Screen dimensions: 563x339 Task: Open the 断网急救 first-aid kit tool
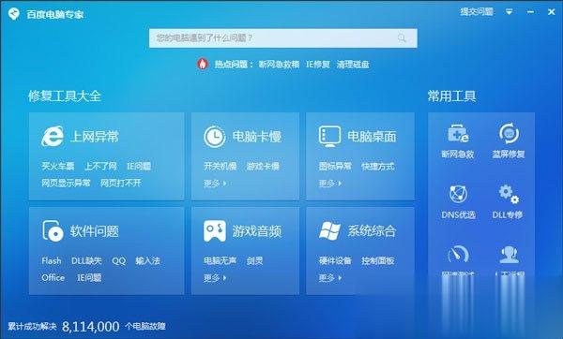(x=458, y=133)
